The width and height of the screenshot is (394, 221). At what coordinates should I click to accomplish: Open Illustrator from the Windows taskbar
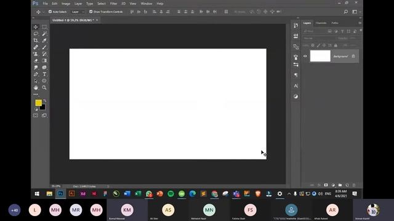[71, 193]
